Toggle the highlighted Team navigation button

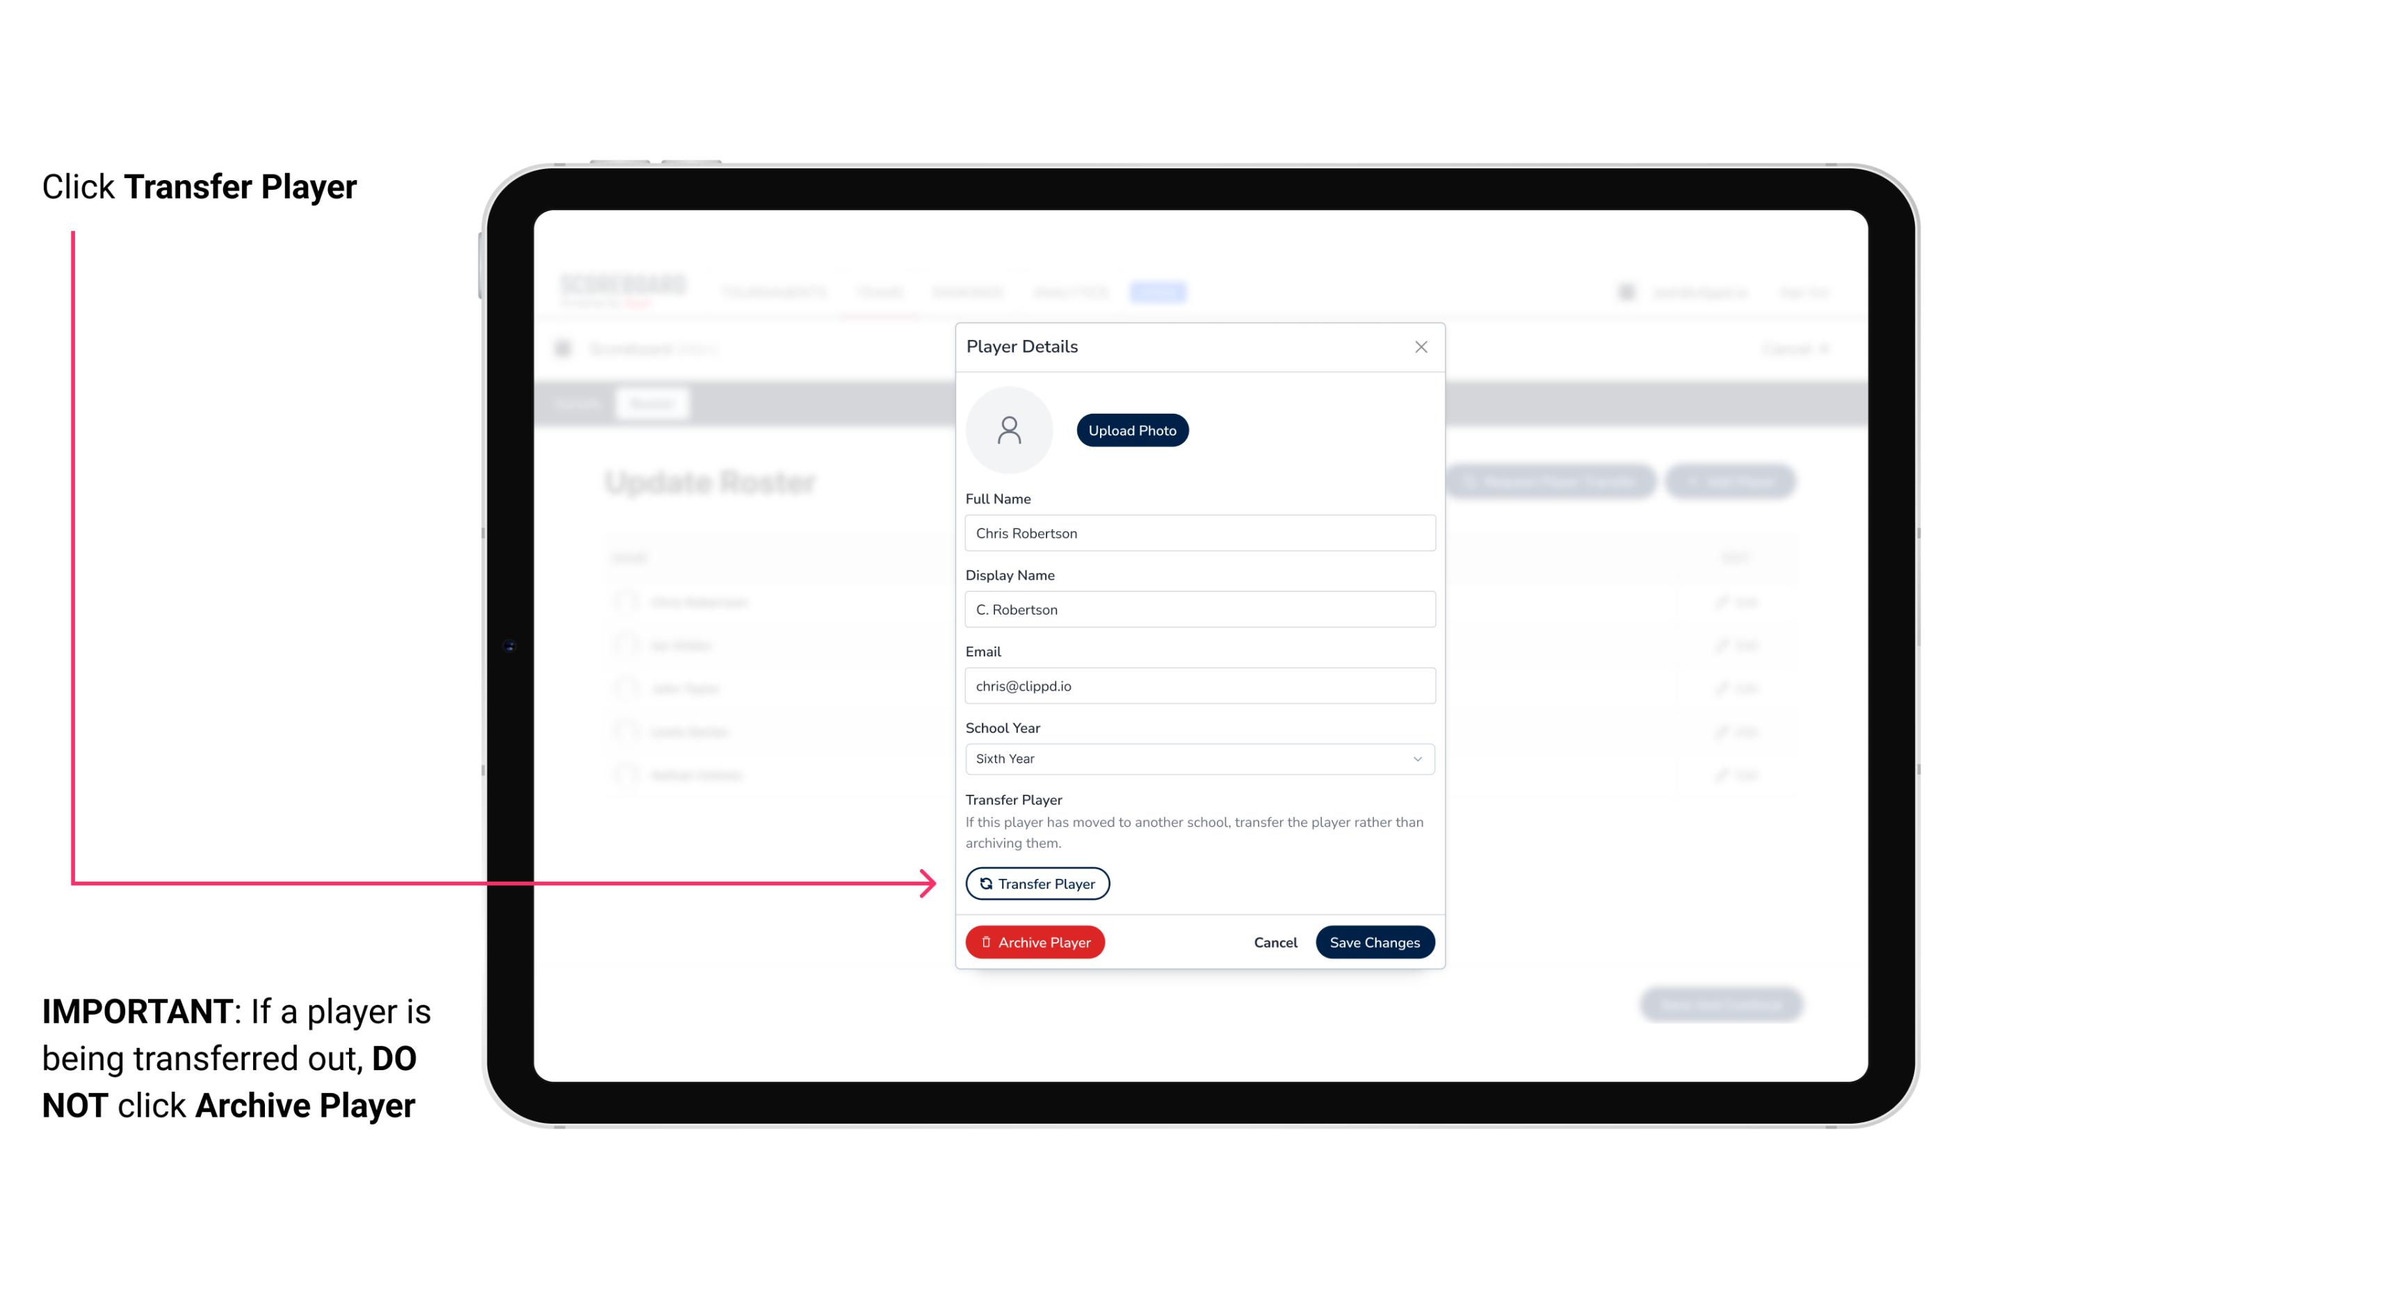click(x=1160, y=293)
